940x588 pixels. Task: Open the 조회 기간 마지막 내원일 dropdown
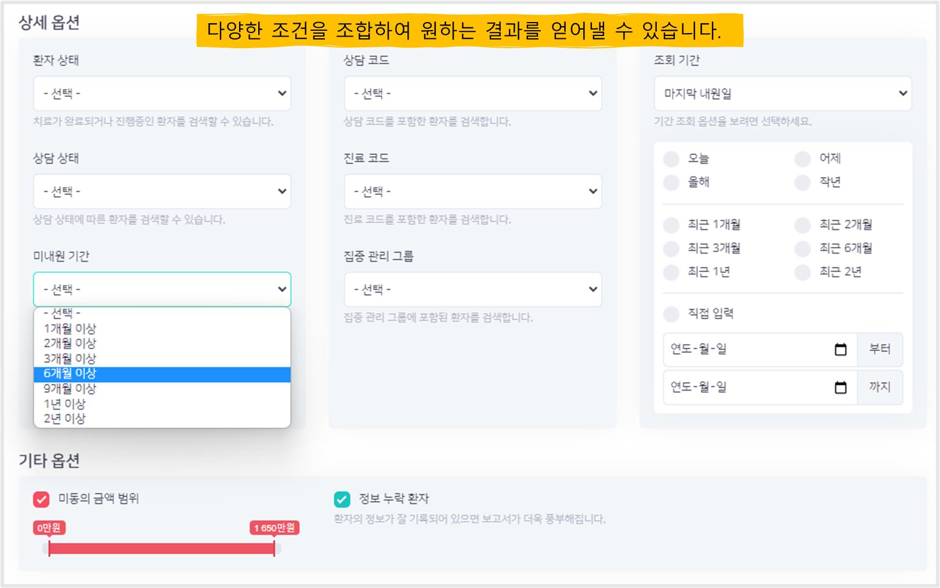point(782,93)
